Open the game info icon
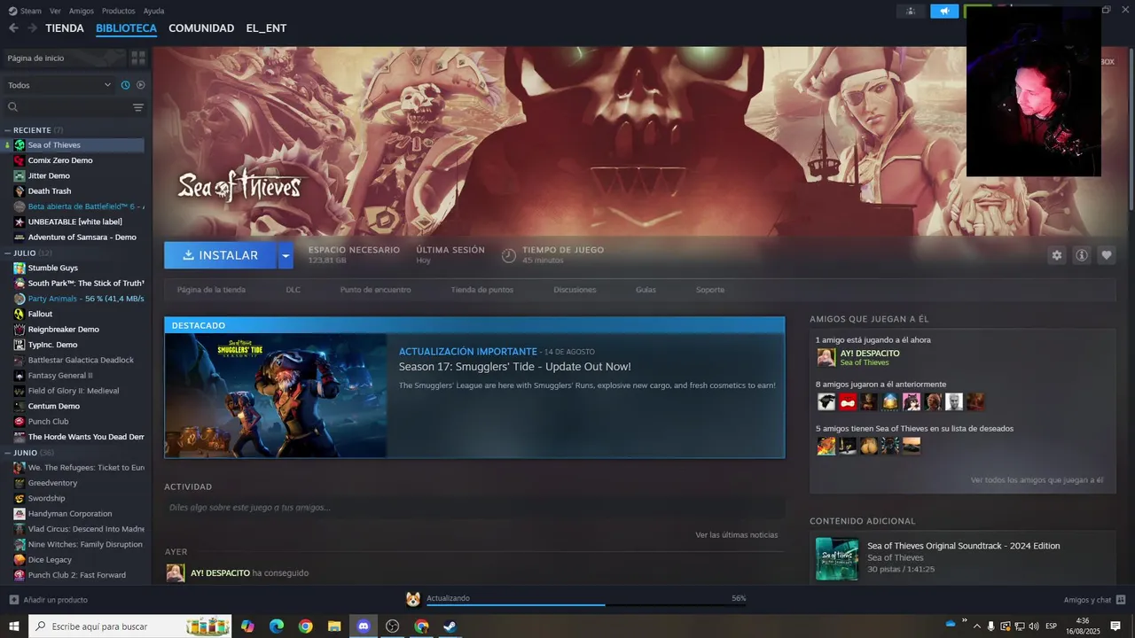This screenshot has width=1135, height=638. [1082, 255]
